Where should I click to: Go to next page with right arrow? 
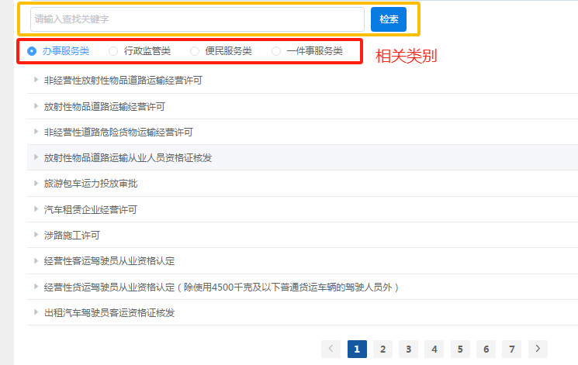538,349
